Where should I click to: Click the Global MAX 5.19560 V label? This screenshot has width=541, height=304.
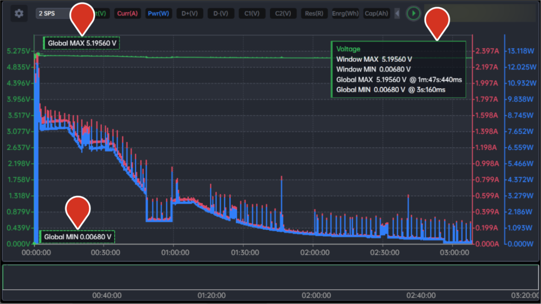click(x=82, y=43)
